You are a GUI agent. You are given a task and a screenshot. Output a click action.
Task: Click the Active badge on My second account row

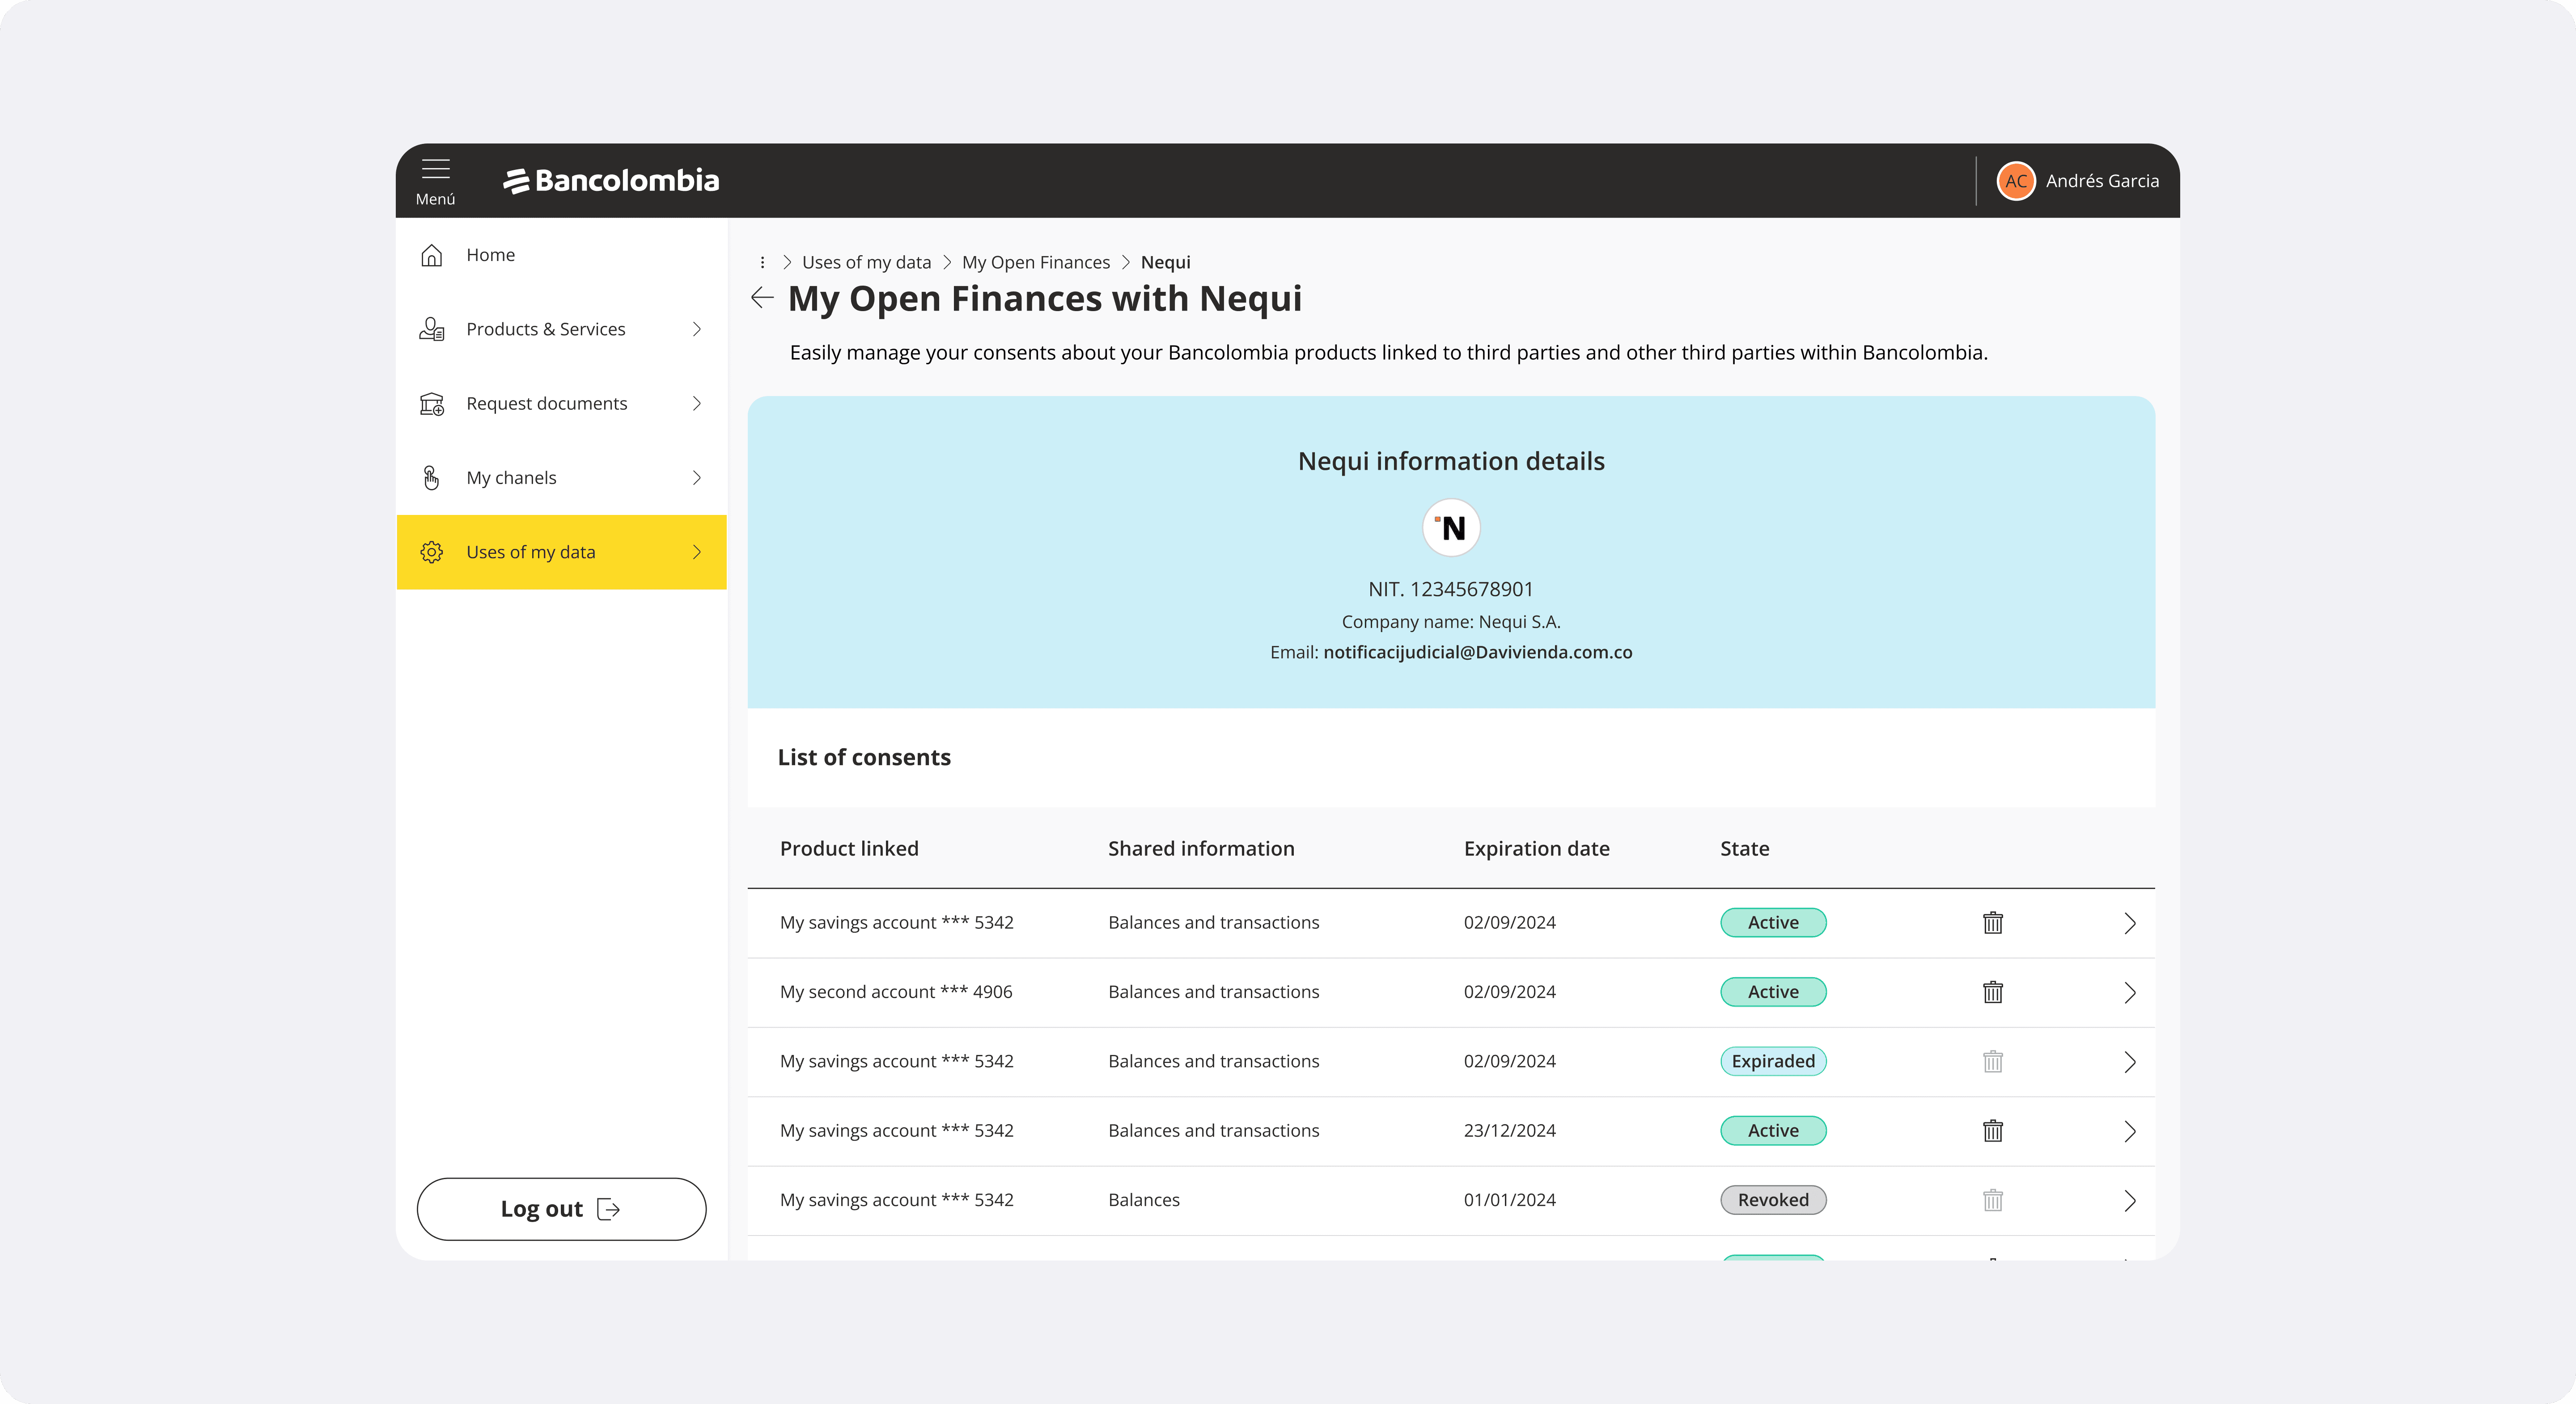coord(1773,991)
